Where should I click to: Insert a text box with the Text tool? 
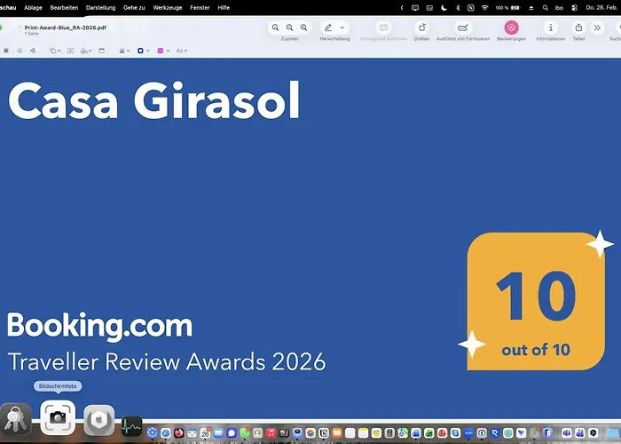70,51
